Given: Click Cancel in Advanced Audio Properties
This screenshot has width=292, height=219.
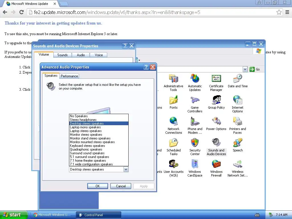Looking at the screenshot, I should point(121,186).
